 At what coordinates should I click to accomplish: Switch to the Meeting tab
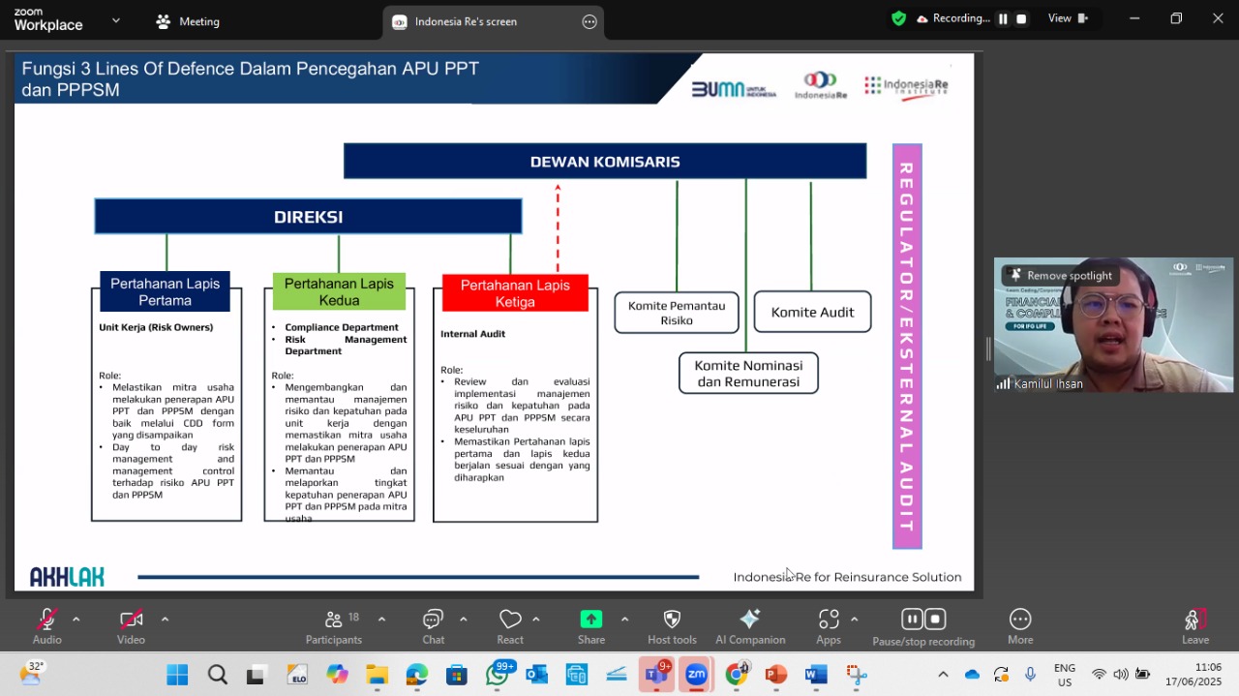[188, 21]
